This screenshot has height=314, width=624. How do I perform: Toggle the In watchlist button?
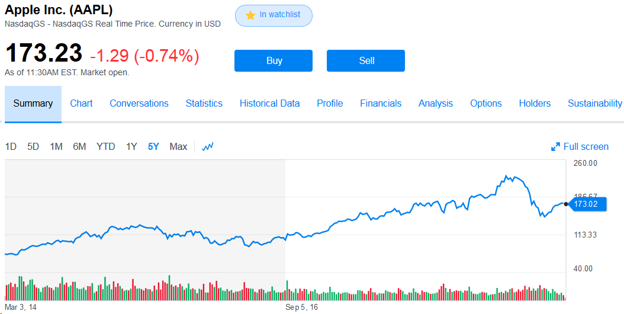point(274,15)
